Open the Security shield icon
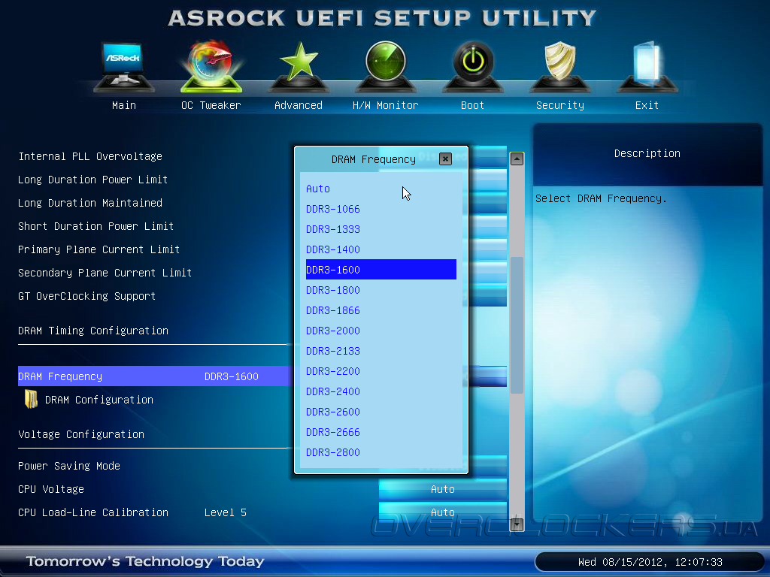Viewport: 770px width, 577px height. point(559,66)
